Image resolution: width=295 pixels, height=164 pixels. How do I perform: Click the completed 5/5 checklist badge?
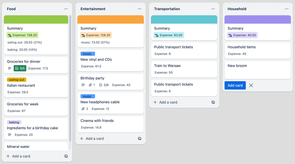pyautogui.click(x=20, y=68)
